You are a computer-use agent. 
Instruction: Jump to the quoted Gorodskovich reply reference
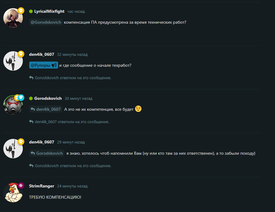click(47, 153)
